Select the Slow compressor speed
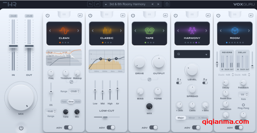The width and height of the screenshot is (257, 133). coord(71,102)
